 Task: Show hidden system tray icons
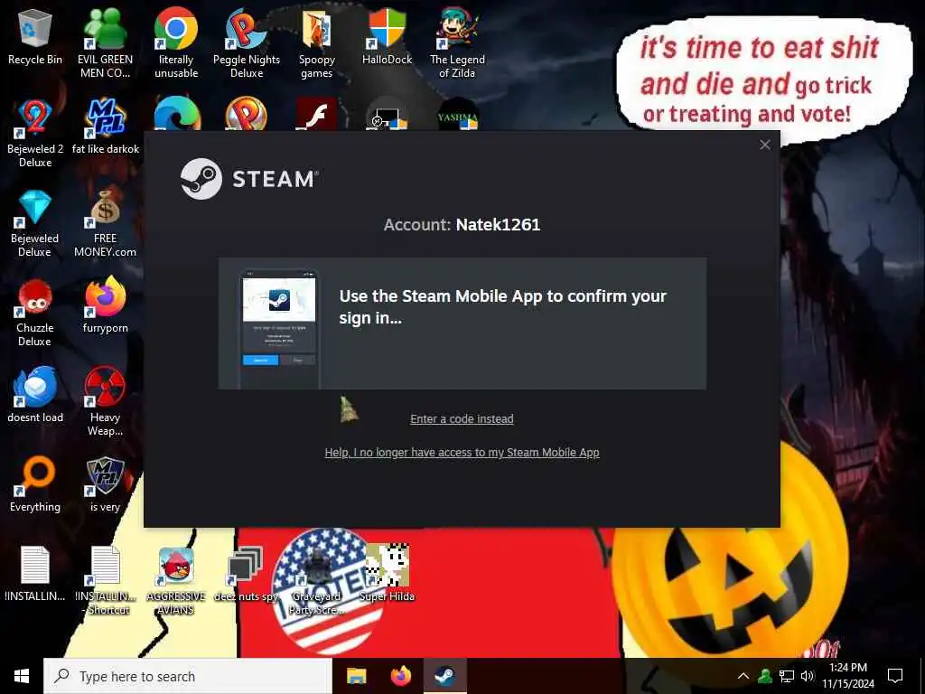pos(743,676)
